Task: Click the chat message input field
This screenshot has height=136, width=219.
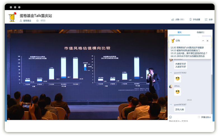Action: pyautogui.click(x=190, y=121)
